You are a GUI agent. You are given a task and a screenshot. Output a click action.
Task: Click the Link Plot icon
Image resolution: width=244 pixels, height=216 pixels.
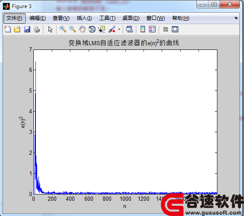point(129,29)
